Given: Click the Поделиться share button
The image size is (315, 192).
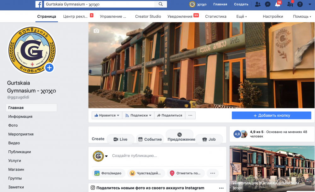Looking at the screenshot, I should coord(169,115).
